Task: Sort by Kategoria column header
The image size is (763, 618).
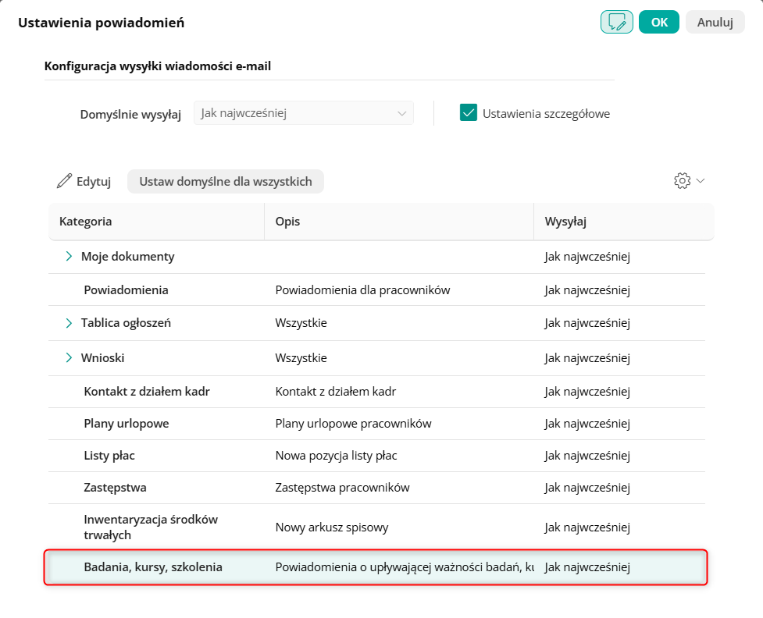Action: click(86, 222)
